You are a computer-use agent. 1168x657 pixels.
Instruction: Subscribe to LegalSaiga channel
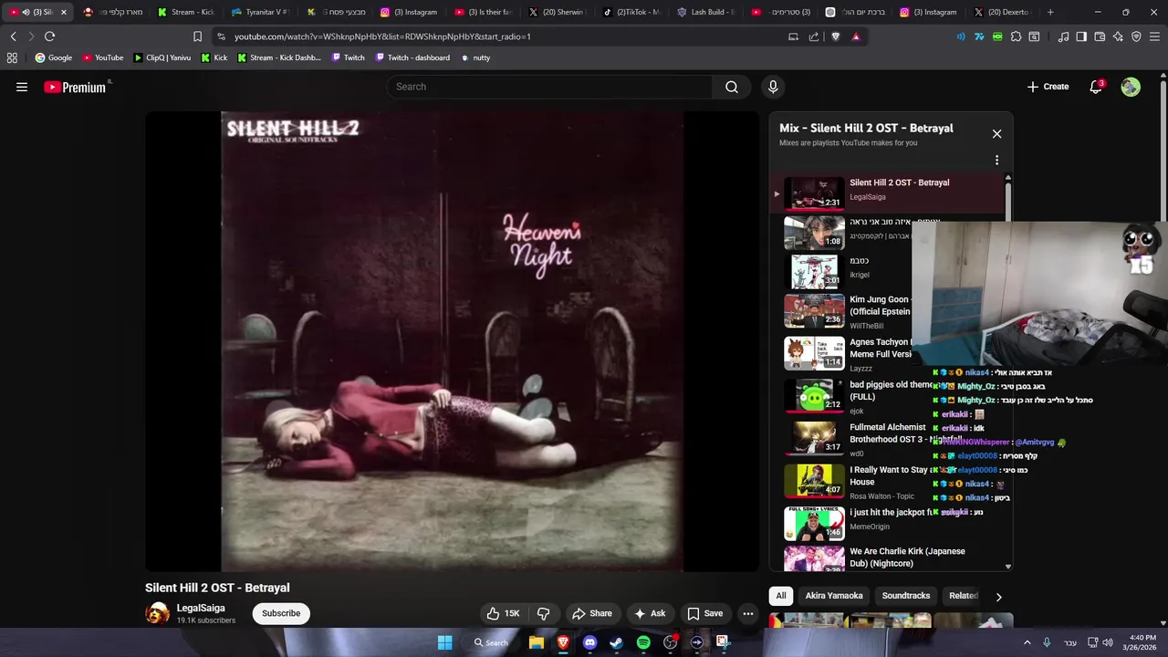pyautogui.click(x=281, y=613)
